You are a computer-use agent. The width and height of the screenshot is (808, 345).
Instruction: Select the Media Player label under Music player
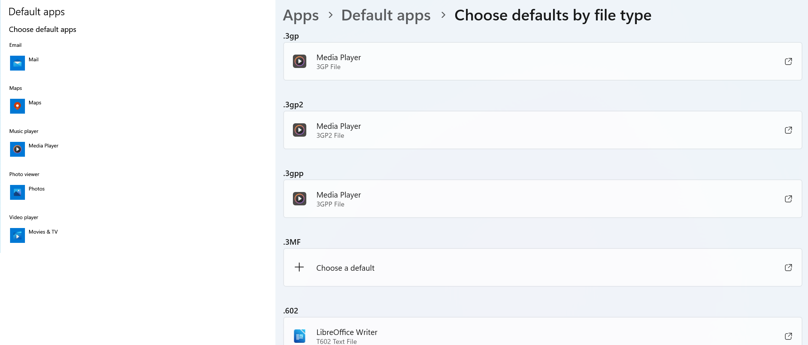coord(44,146)
